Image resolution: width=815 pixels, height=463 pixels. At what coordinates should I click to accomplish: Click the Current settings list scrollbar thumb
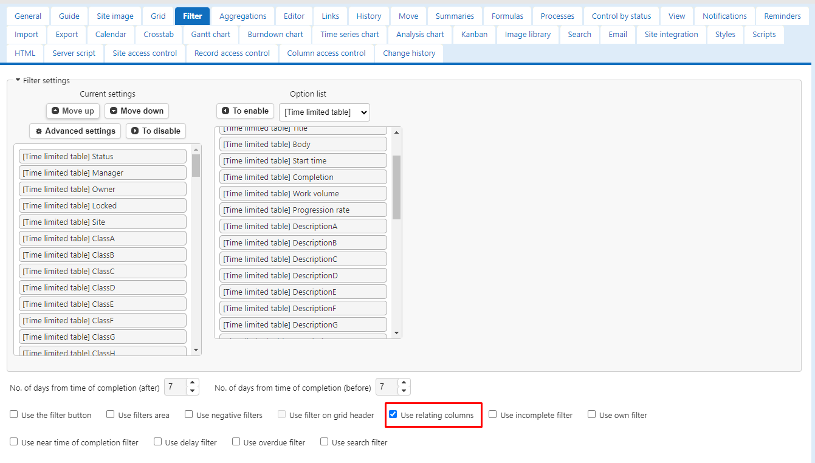coord(196,165)
